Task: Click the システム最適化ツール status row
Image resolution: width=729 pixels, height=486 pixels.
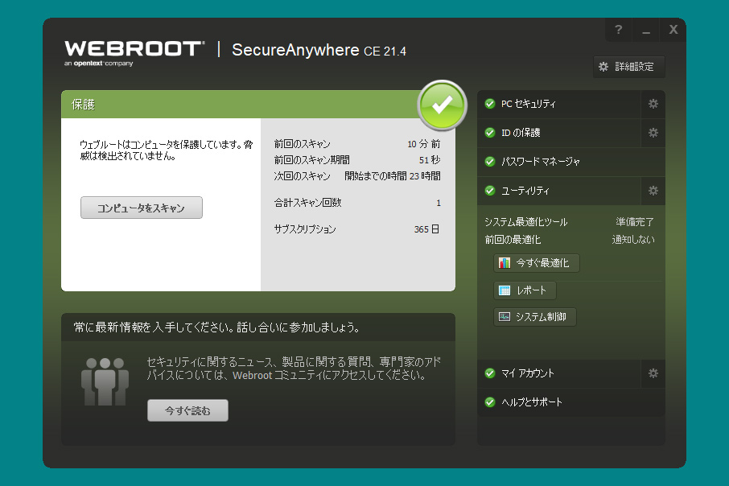Action: 569,222
